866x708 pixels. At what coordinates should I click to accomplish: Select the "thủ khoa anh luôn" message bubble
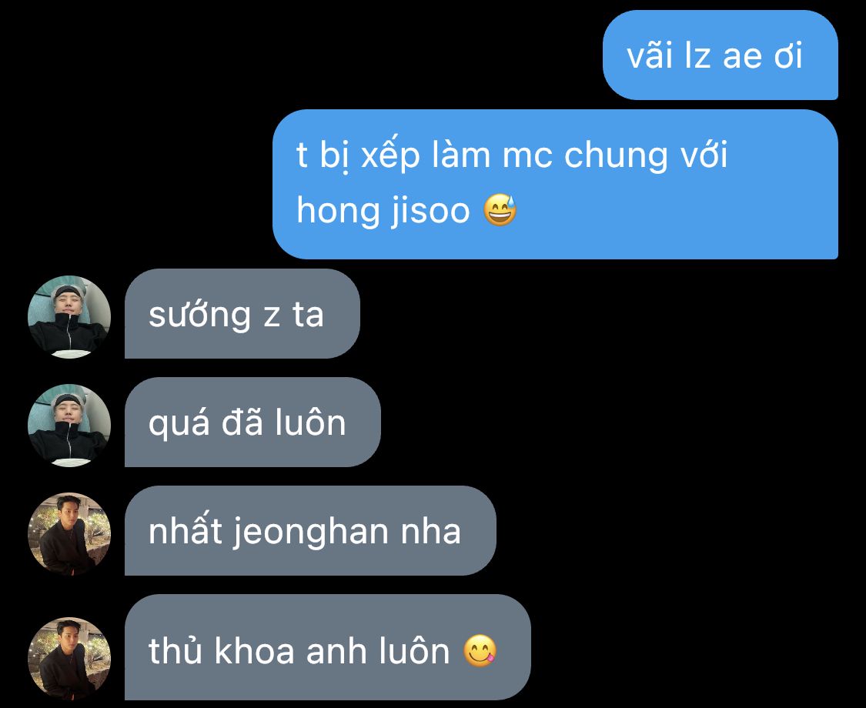coord(327,647)
